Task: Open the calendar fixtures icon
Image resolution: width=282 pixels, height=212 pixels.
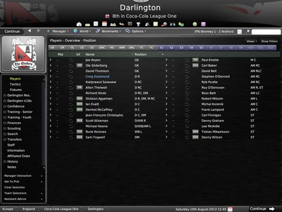Action: (x=104, y=24)
